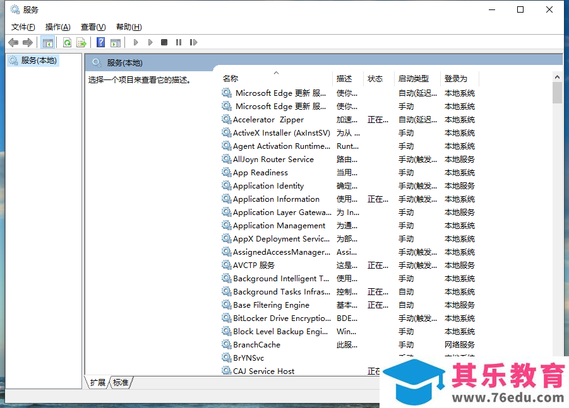
Task: Click the 服务 window title gear icon
Action: (15, 9)
